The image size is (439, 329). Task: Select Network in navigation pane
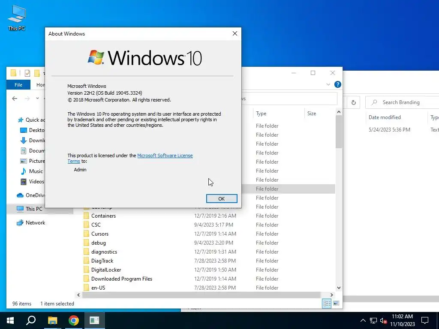(31, 223)
